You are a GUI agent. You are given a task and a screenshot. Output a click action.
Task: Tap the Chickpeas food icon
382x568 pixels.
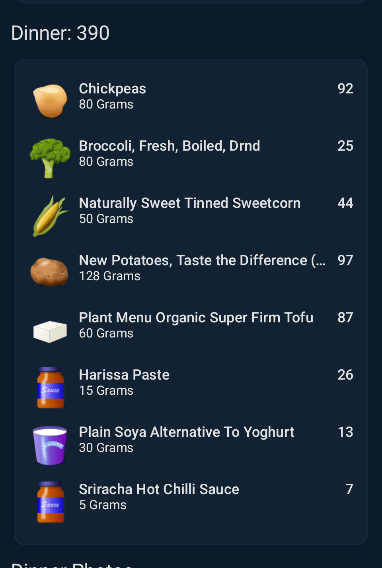point(50,101)
